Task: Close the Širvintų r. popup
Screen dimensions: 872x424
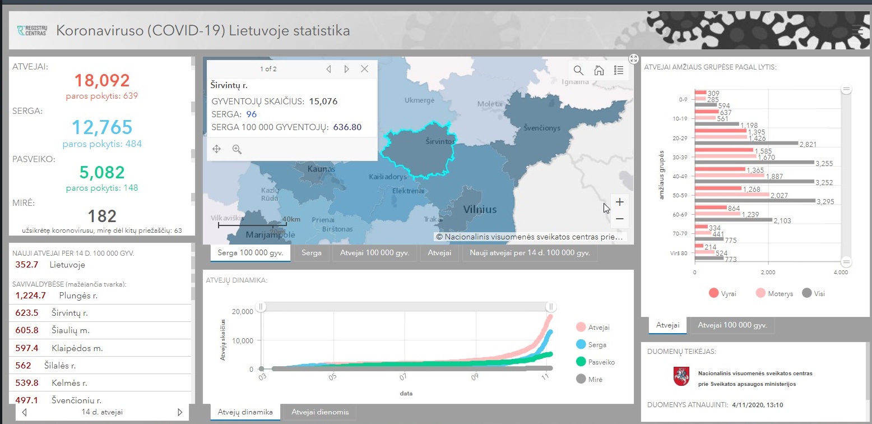Action: pos(364,69)
